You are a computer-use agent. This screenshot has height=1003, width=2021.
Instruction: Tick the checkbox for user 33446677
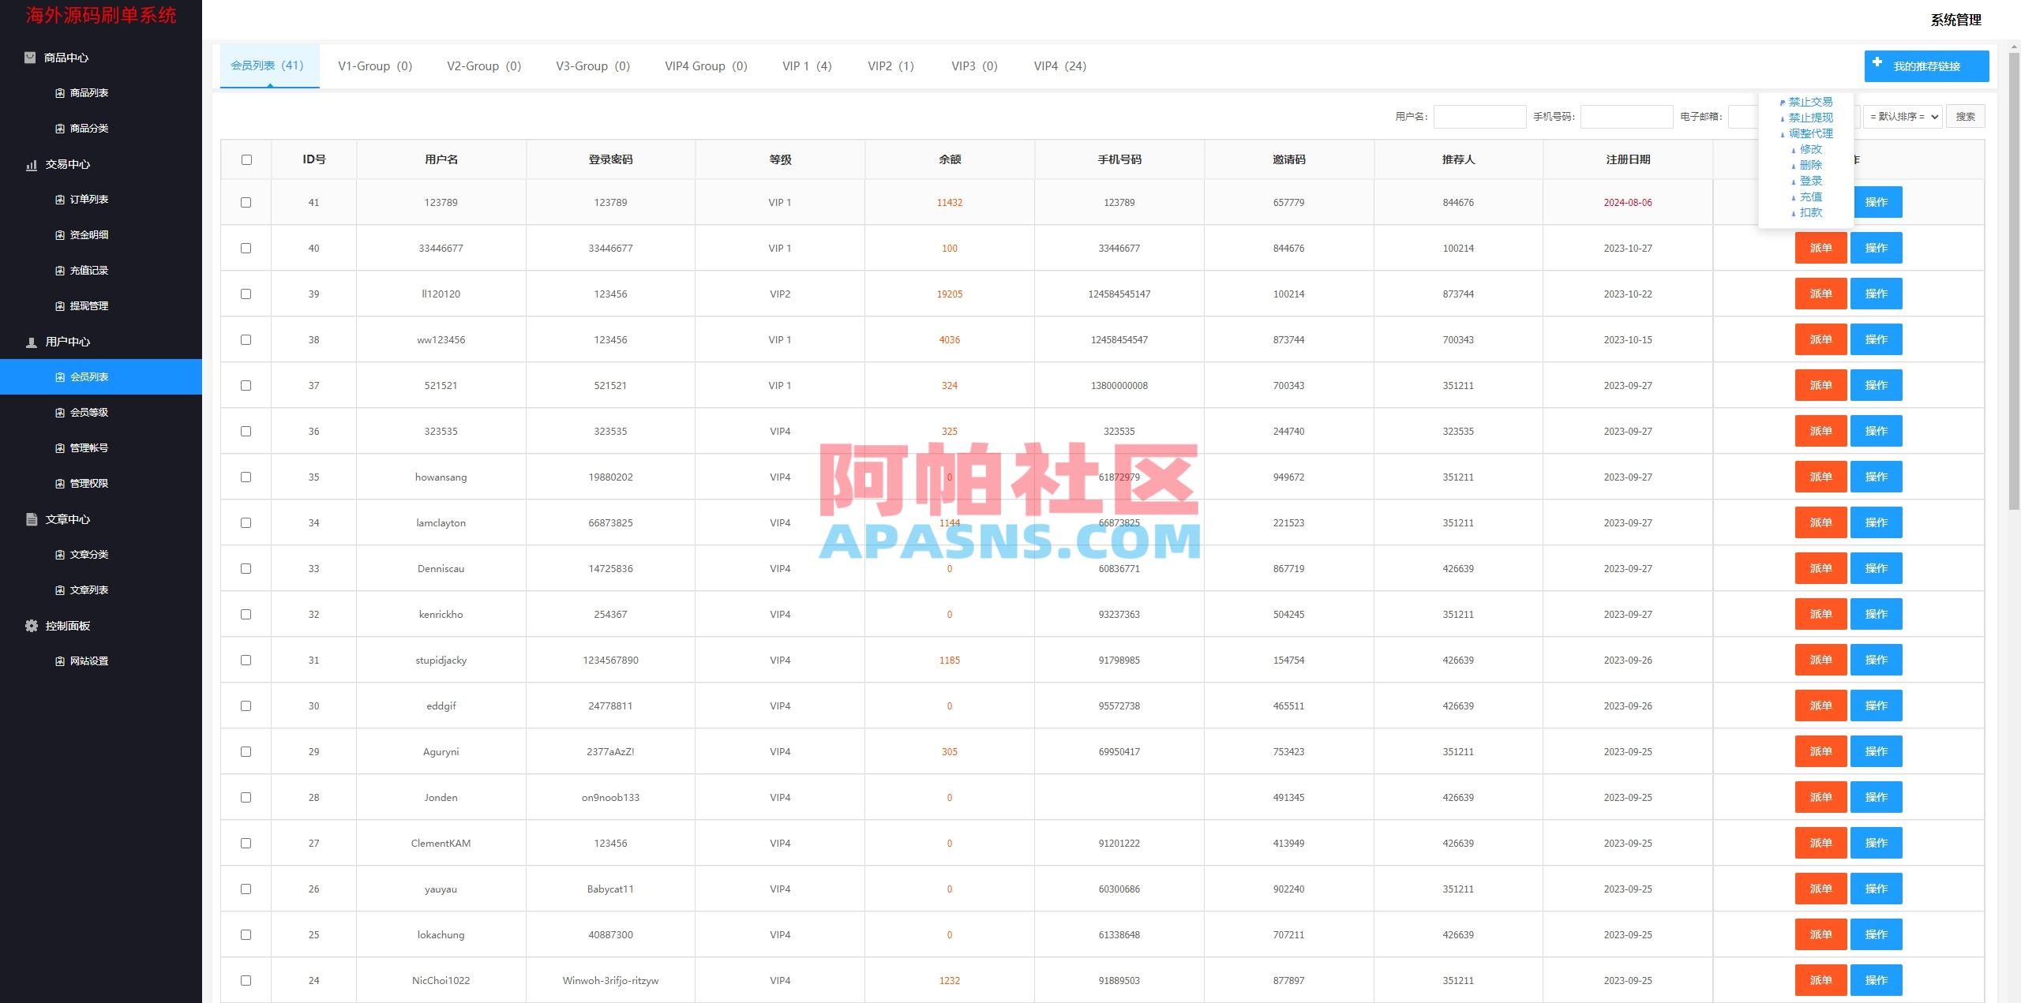coord(246,247)
